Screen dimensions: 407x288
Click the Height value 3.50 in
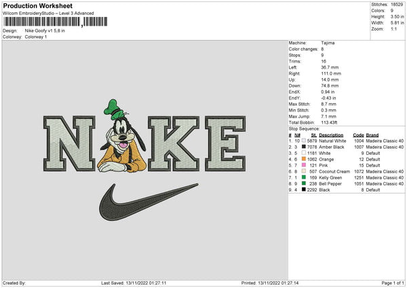[397, 16]
